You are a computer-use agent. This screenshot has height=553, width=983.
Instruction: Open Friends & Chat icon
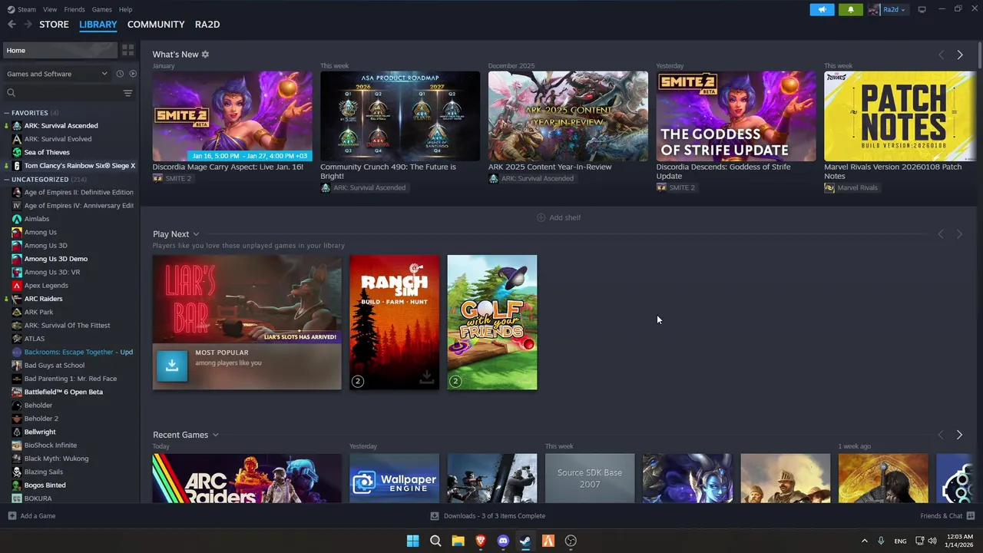[971, 516]
